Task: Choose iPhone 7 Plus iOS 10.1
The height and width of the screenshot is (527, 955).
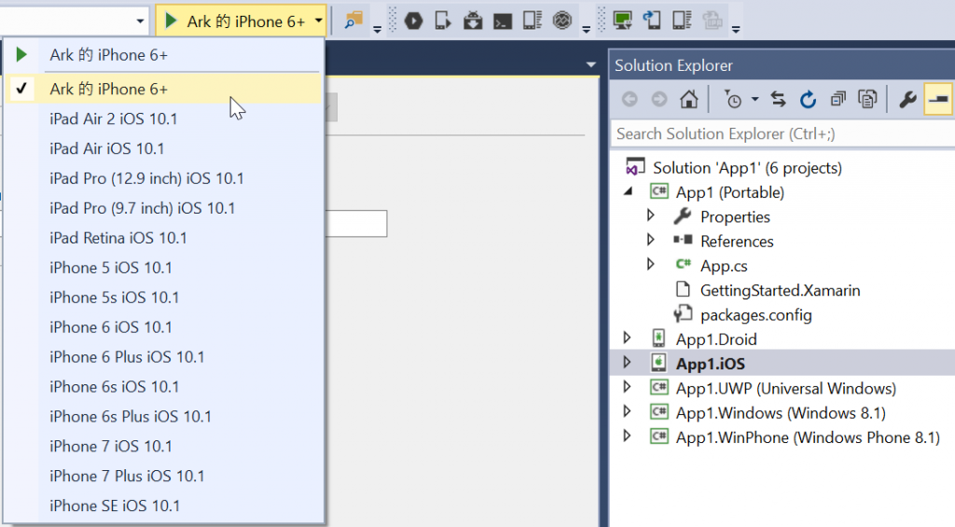Action: pos(164,477)
